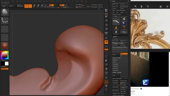Image resolution: width=170 pixels, height=96 pixels.
Task: Toggle the orange Smt button
Action: pyautogui.click(x=124, y=54)
